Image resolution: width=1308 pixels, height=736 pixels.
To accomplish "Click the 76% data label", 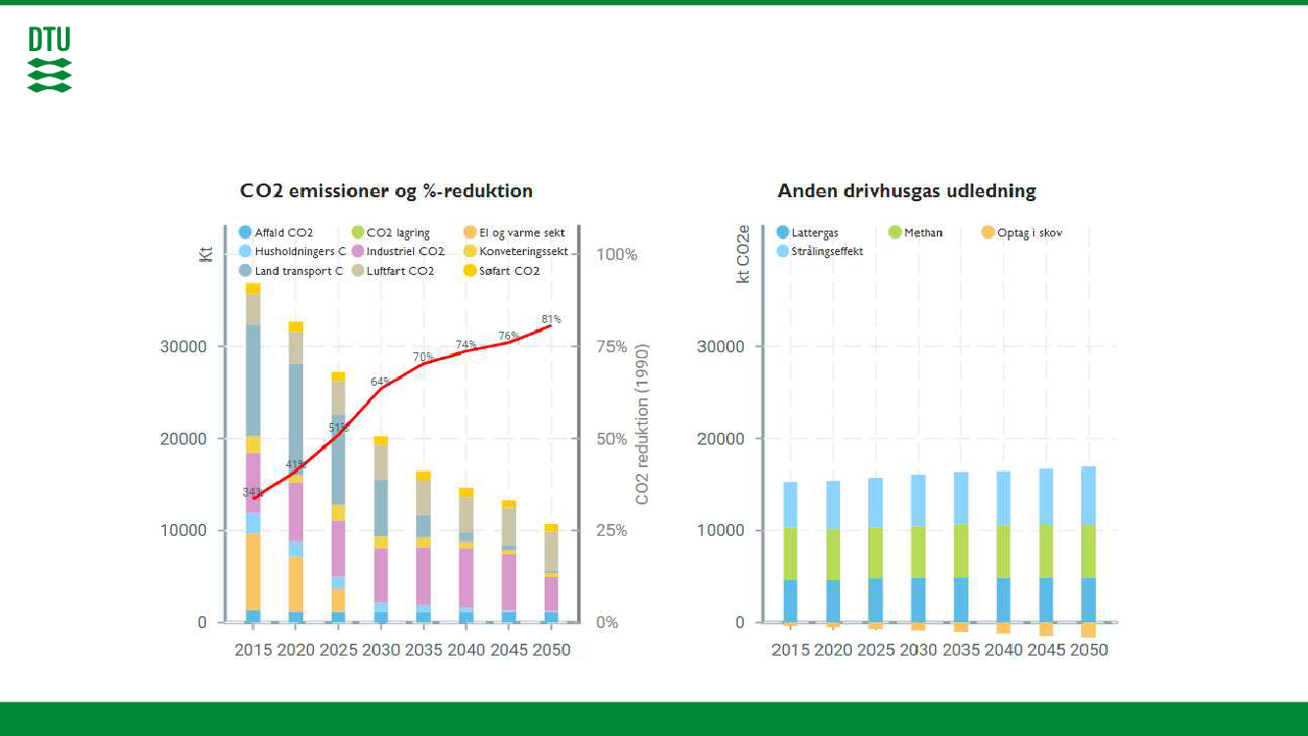I will coord(508,336).
